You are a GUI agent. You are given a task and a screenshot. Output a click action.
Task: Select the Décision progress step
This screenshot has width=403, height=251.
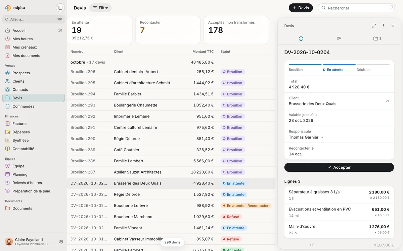click(373, 68)
